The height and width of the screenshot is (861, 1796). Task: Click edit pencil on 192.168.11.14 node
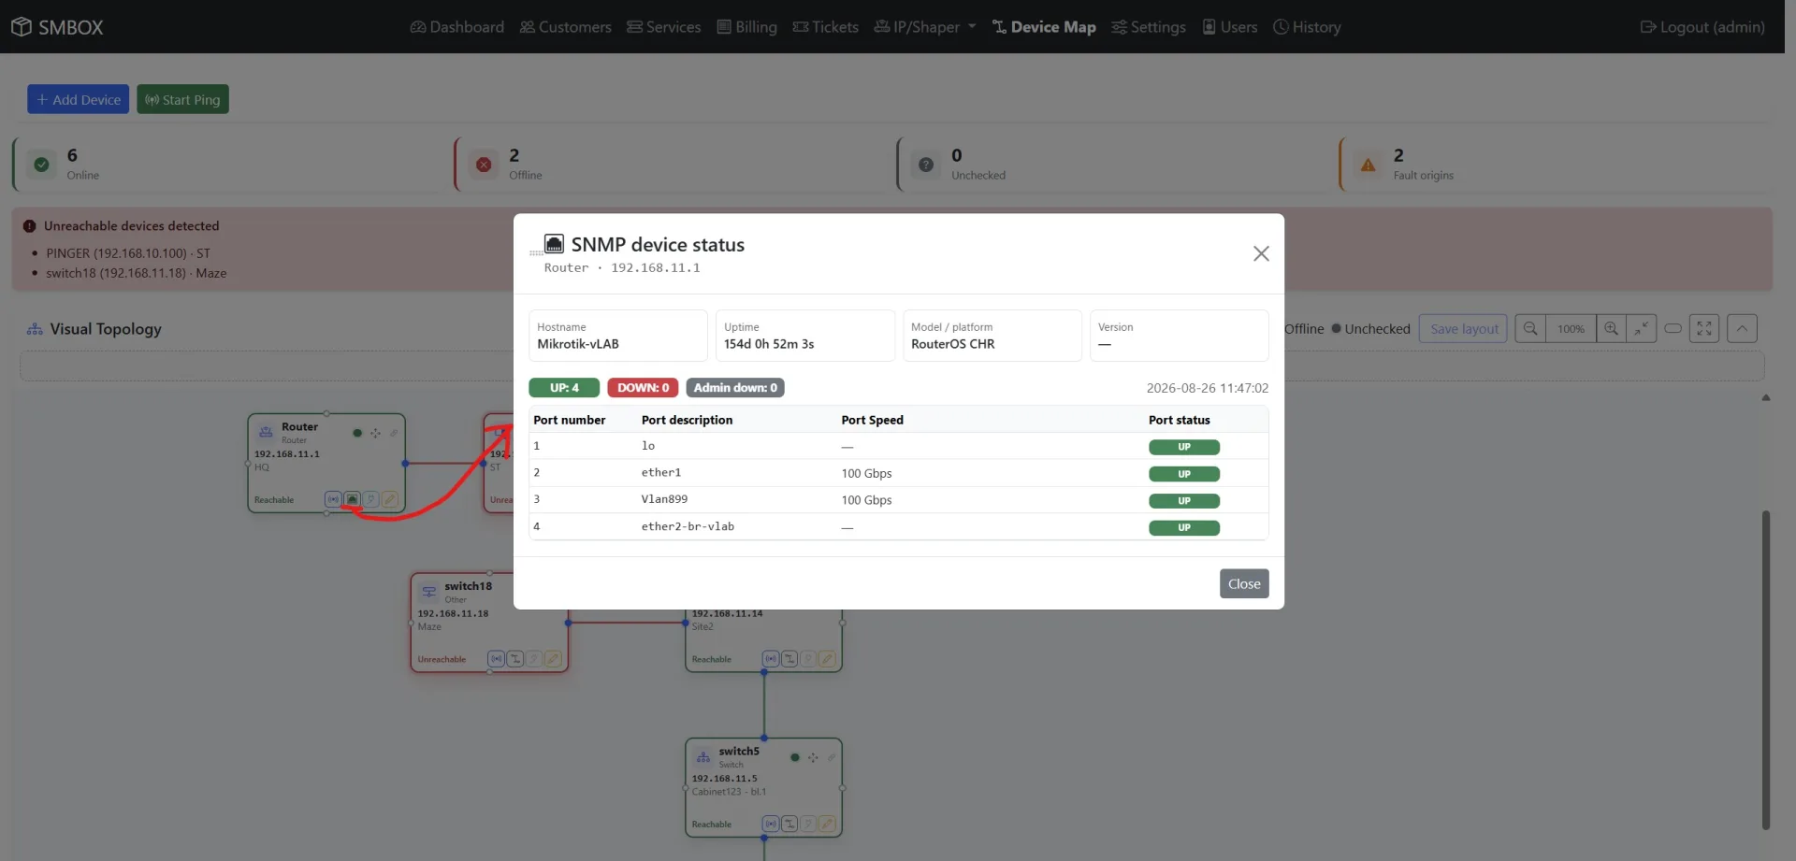[826, 659]
